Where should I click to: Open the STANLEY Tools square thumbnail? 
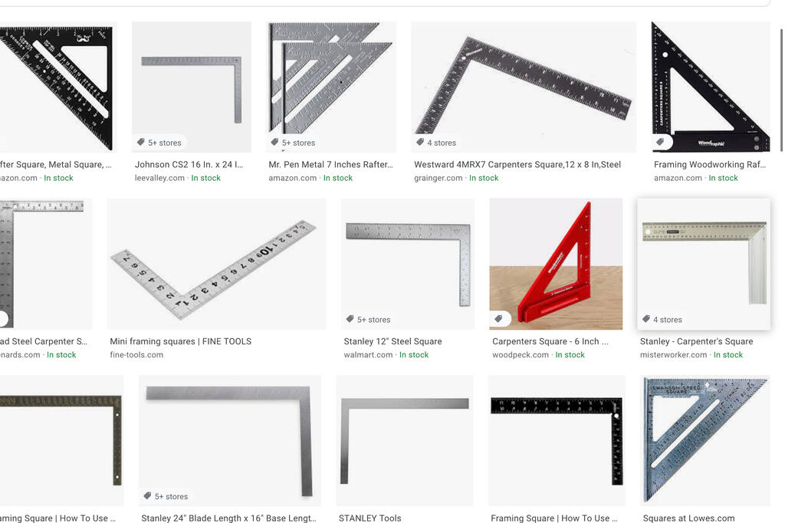(x=405, y=441)
